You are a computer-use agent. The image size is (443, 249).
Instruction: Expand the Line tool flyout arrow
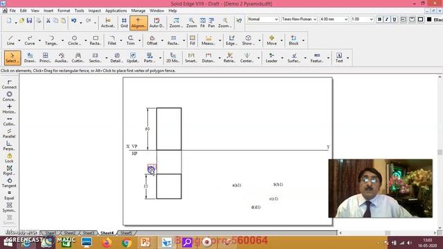pos(19,40)
